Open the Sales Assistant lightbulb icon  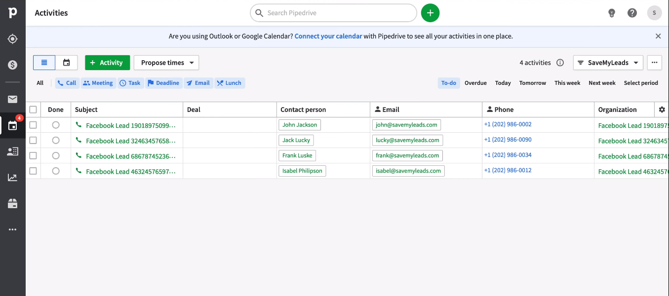point(612,13)
